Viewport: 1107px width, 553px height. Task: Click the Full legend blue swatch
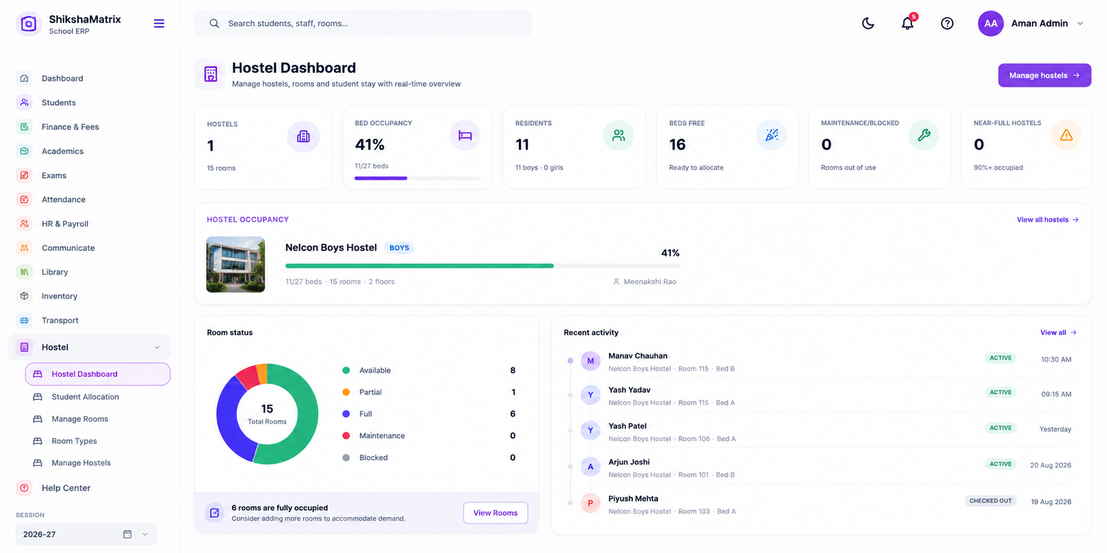click(x=346, y=414)
